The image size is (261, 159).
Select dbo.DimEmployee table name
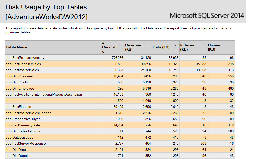[x=20, y=89]
